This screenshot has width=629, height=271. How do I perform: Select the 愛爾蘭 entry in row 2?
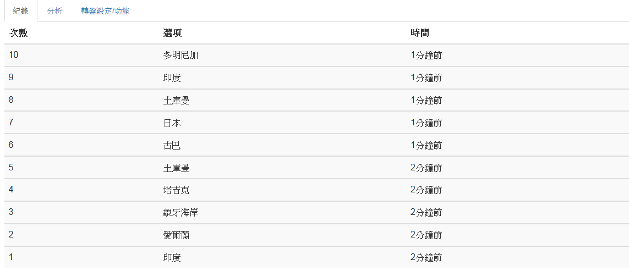click(177, 235)
